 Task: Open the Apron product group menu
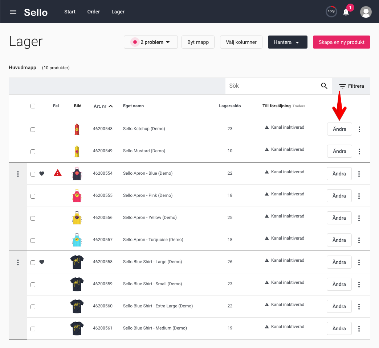coord(18,174)
